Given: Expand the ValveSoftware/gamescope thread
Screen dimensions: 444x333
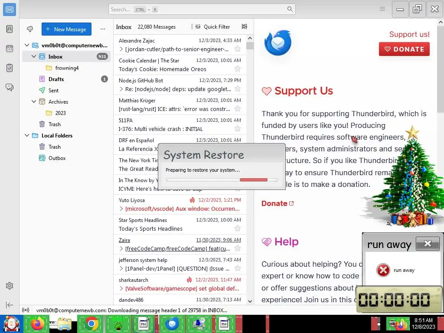Looking at the screenshot, I should click(121, 288).
